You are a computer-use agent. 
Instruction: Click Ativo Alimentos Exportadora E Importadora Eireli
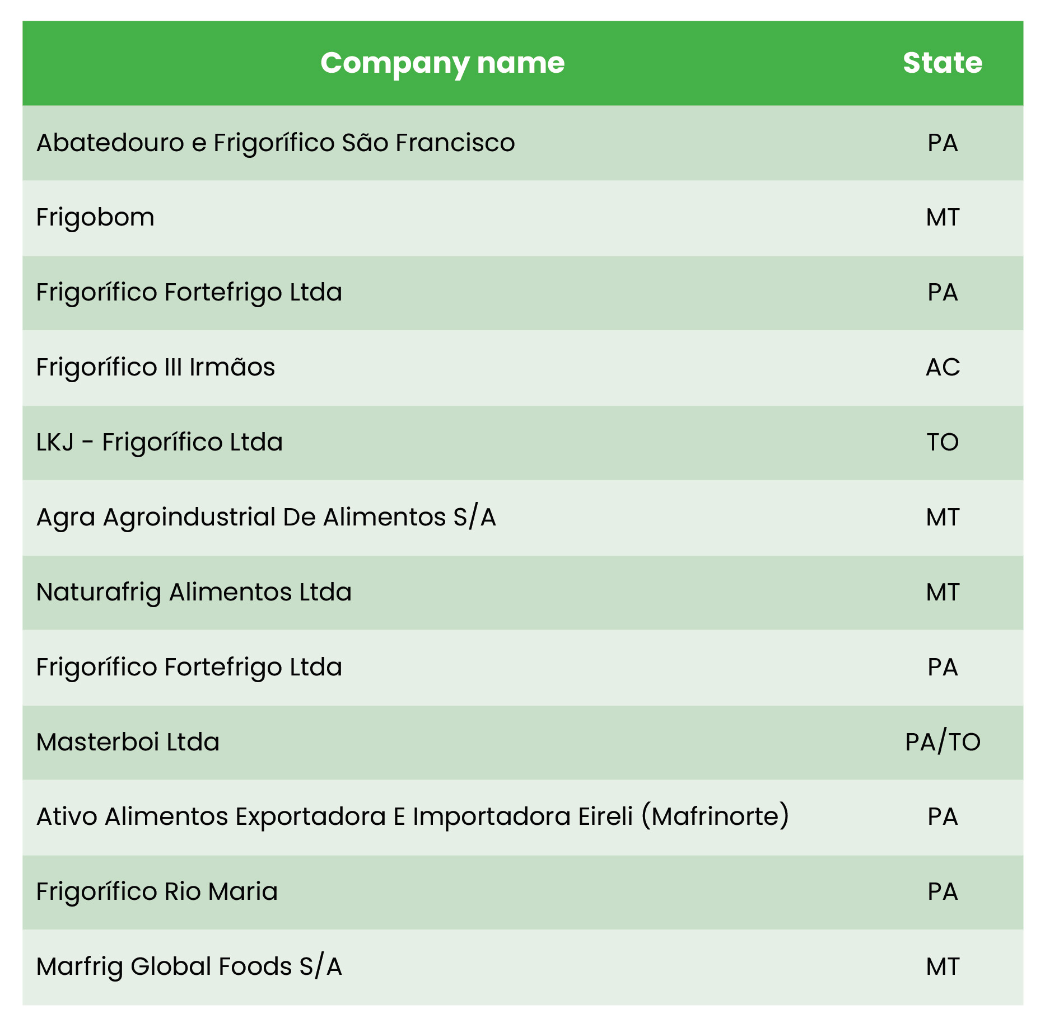(x=412, y=817)
